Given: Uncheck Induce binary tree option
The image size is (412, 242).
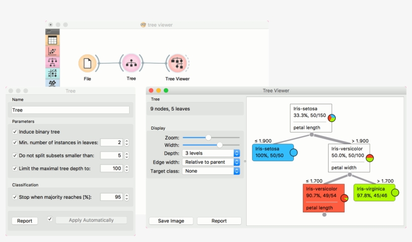Looking at the screenshot, I should 15,132.
